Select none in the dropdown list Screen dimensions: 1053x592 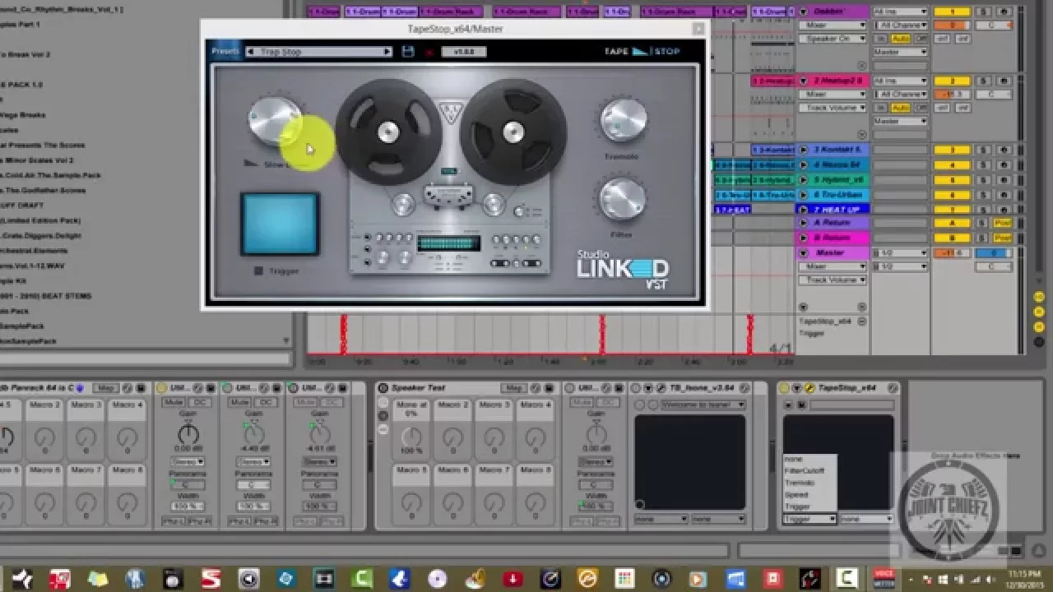[809, 460]
